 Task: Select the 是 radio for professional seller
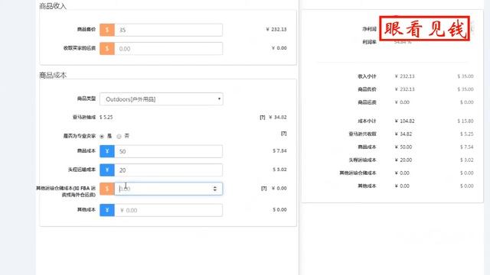[102, 136]
